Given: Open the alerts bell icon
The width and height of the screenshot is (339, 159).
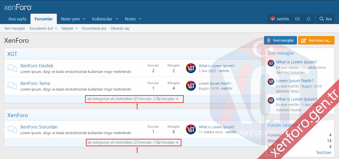Looking at the screenshot, I should (308, 19).
